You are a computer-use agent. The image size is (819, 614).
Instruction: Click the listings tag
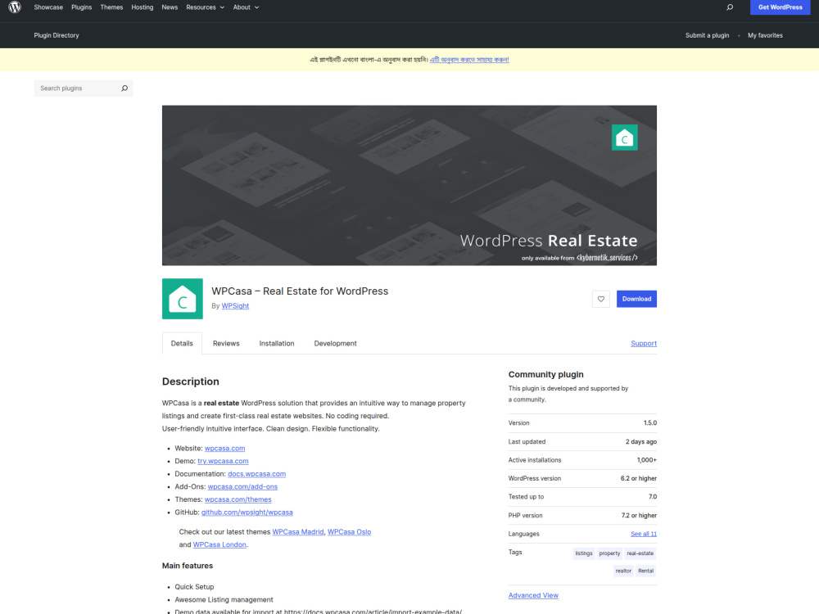583,553
